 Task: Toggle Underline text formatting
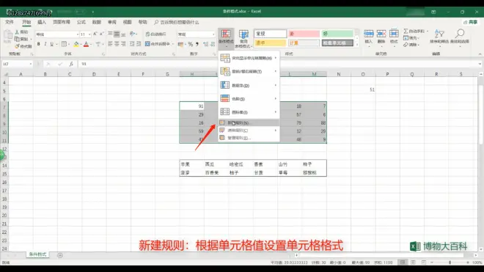tap(52, 44)
